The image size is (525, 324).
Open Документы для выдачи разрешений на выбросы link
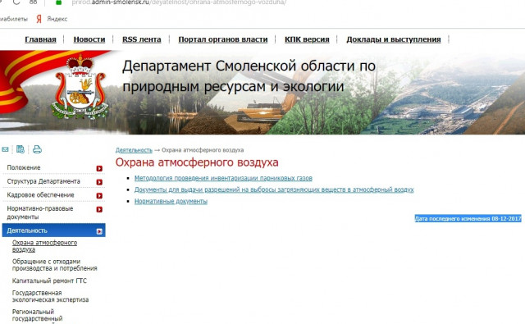[x=274, y=189]
